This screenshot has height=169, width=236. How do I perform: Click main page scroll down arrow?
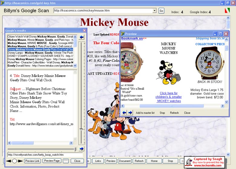(x=228, y=154)
